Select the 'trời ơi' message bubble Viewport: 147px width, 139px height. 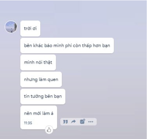[30, 28]
